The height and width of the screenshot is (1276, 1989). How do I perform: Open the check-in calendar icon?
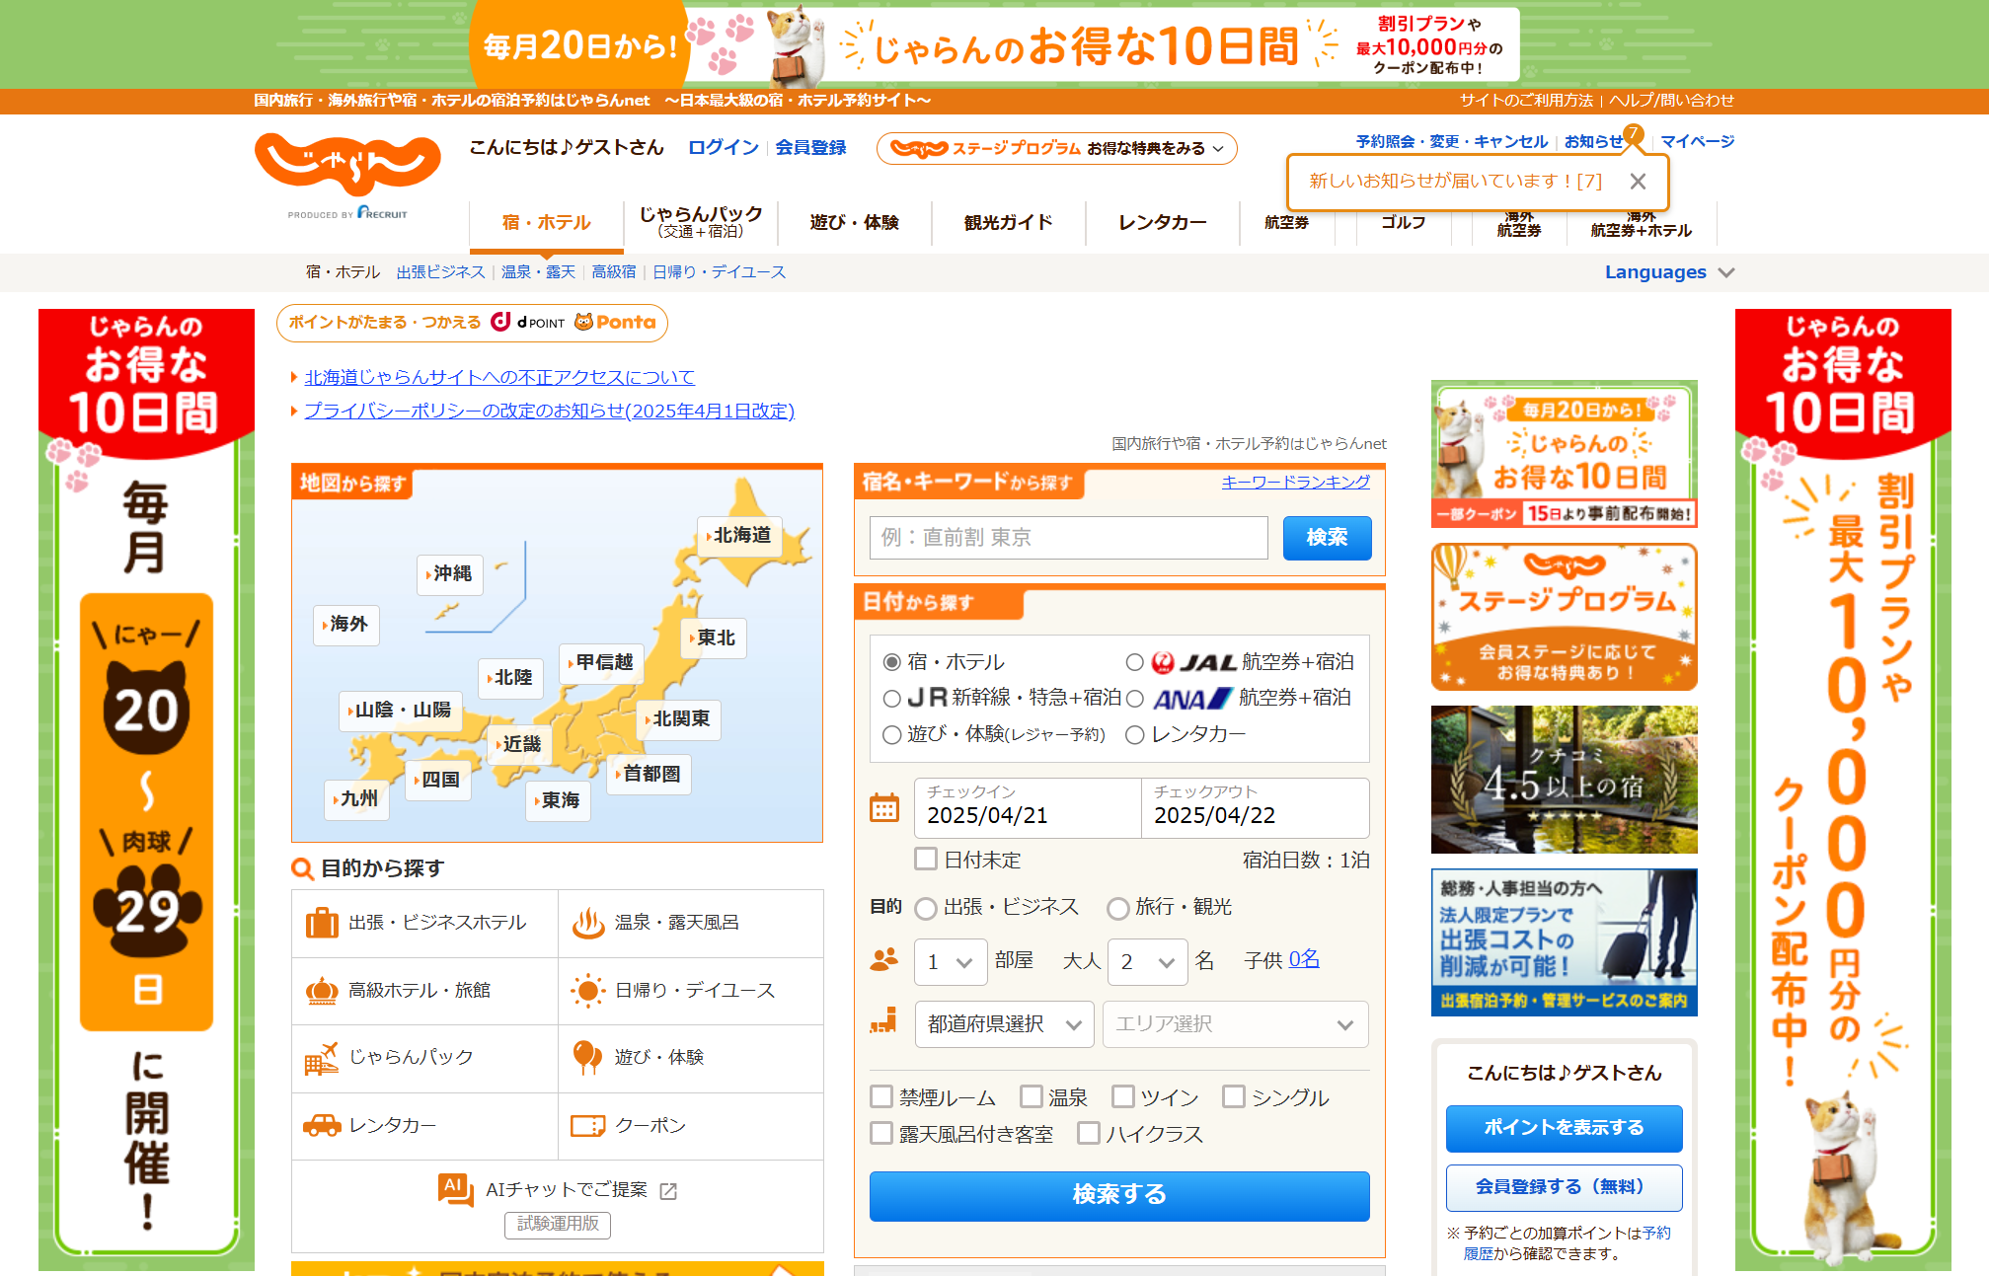coord(884,808)
